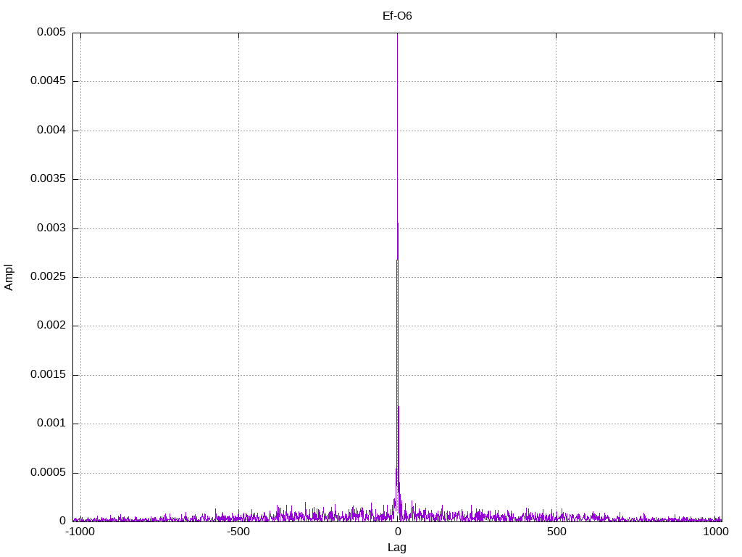Click the 0.0035 y-axis tick label
This screenshot has height=557, width=742.
(49, 179)
